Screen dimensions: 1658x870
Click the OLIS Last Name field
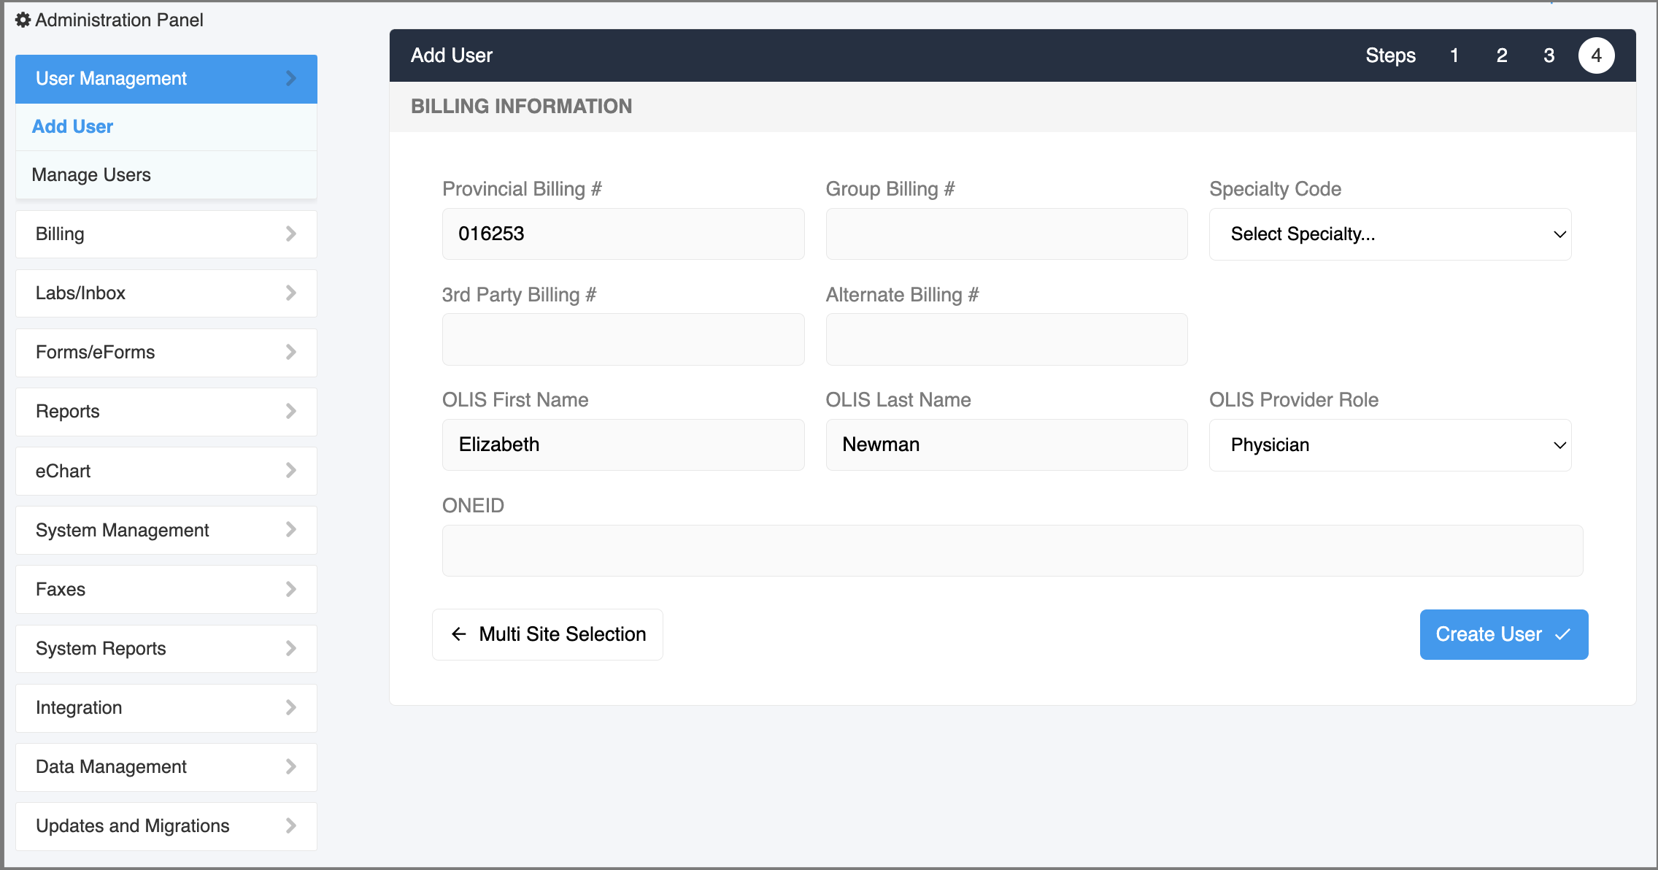[x=1006, y=444]
